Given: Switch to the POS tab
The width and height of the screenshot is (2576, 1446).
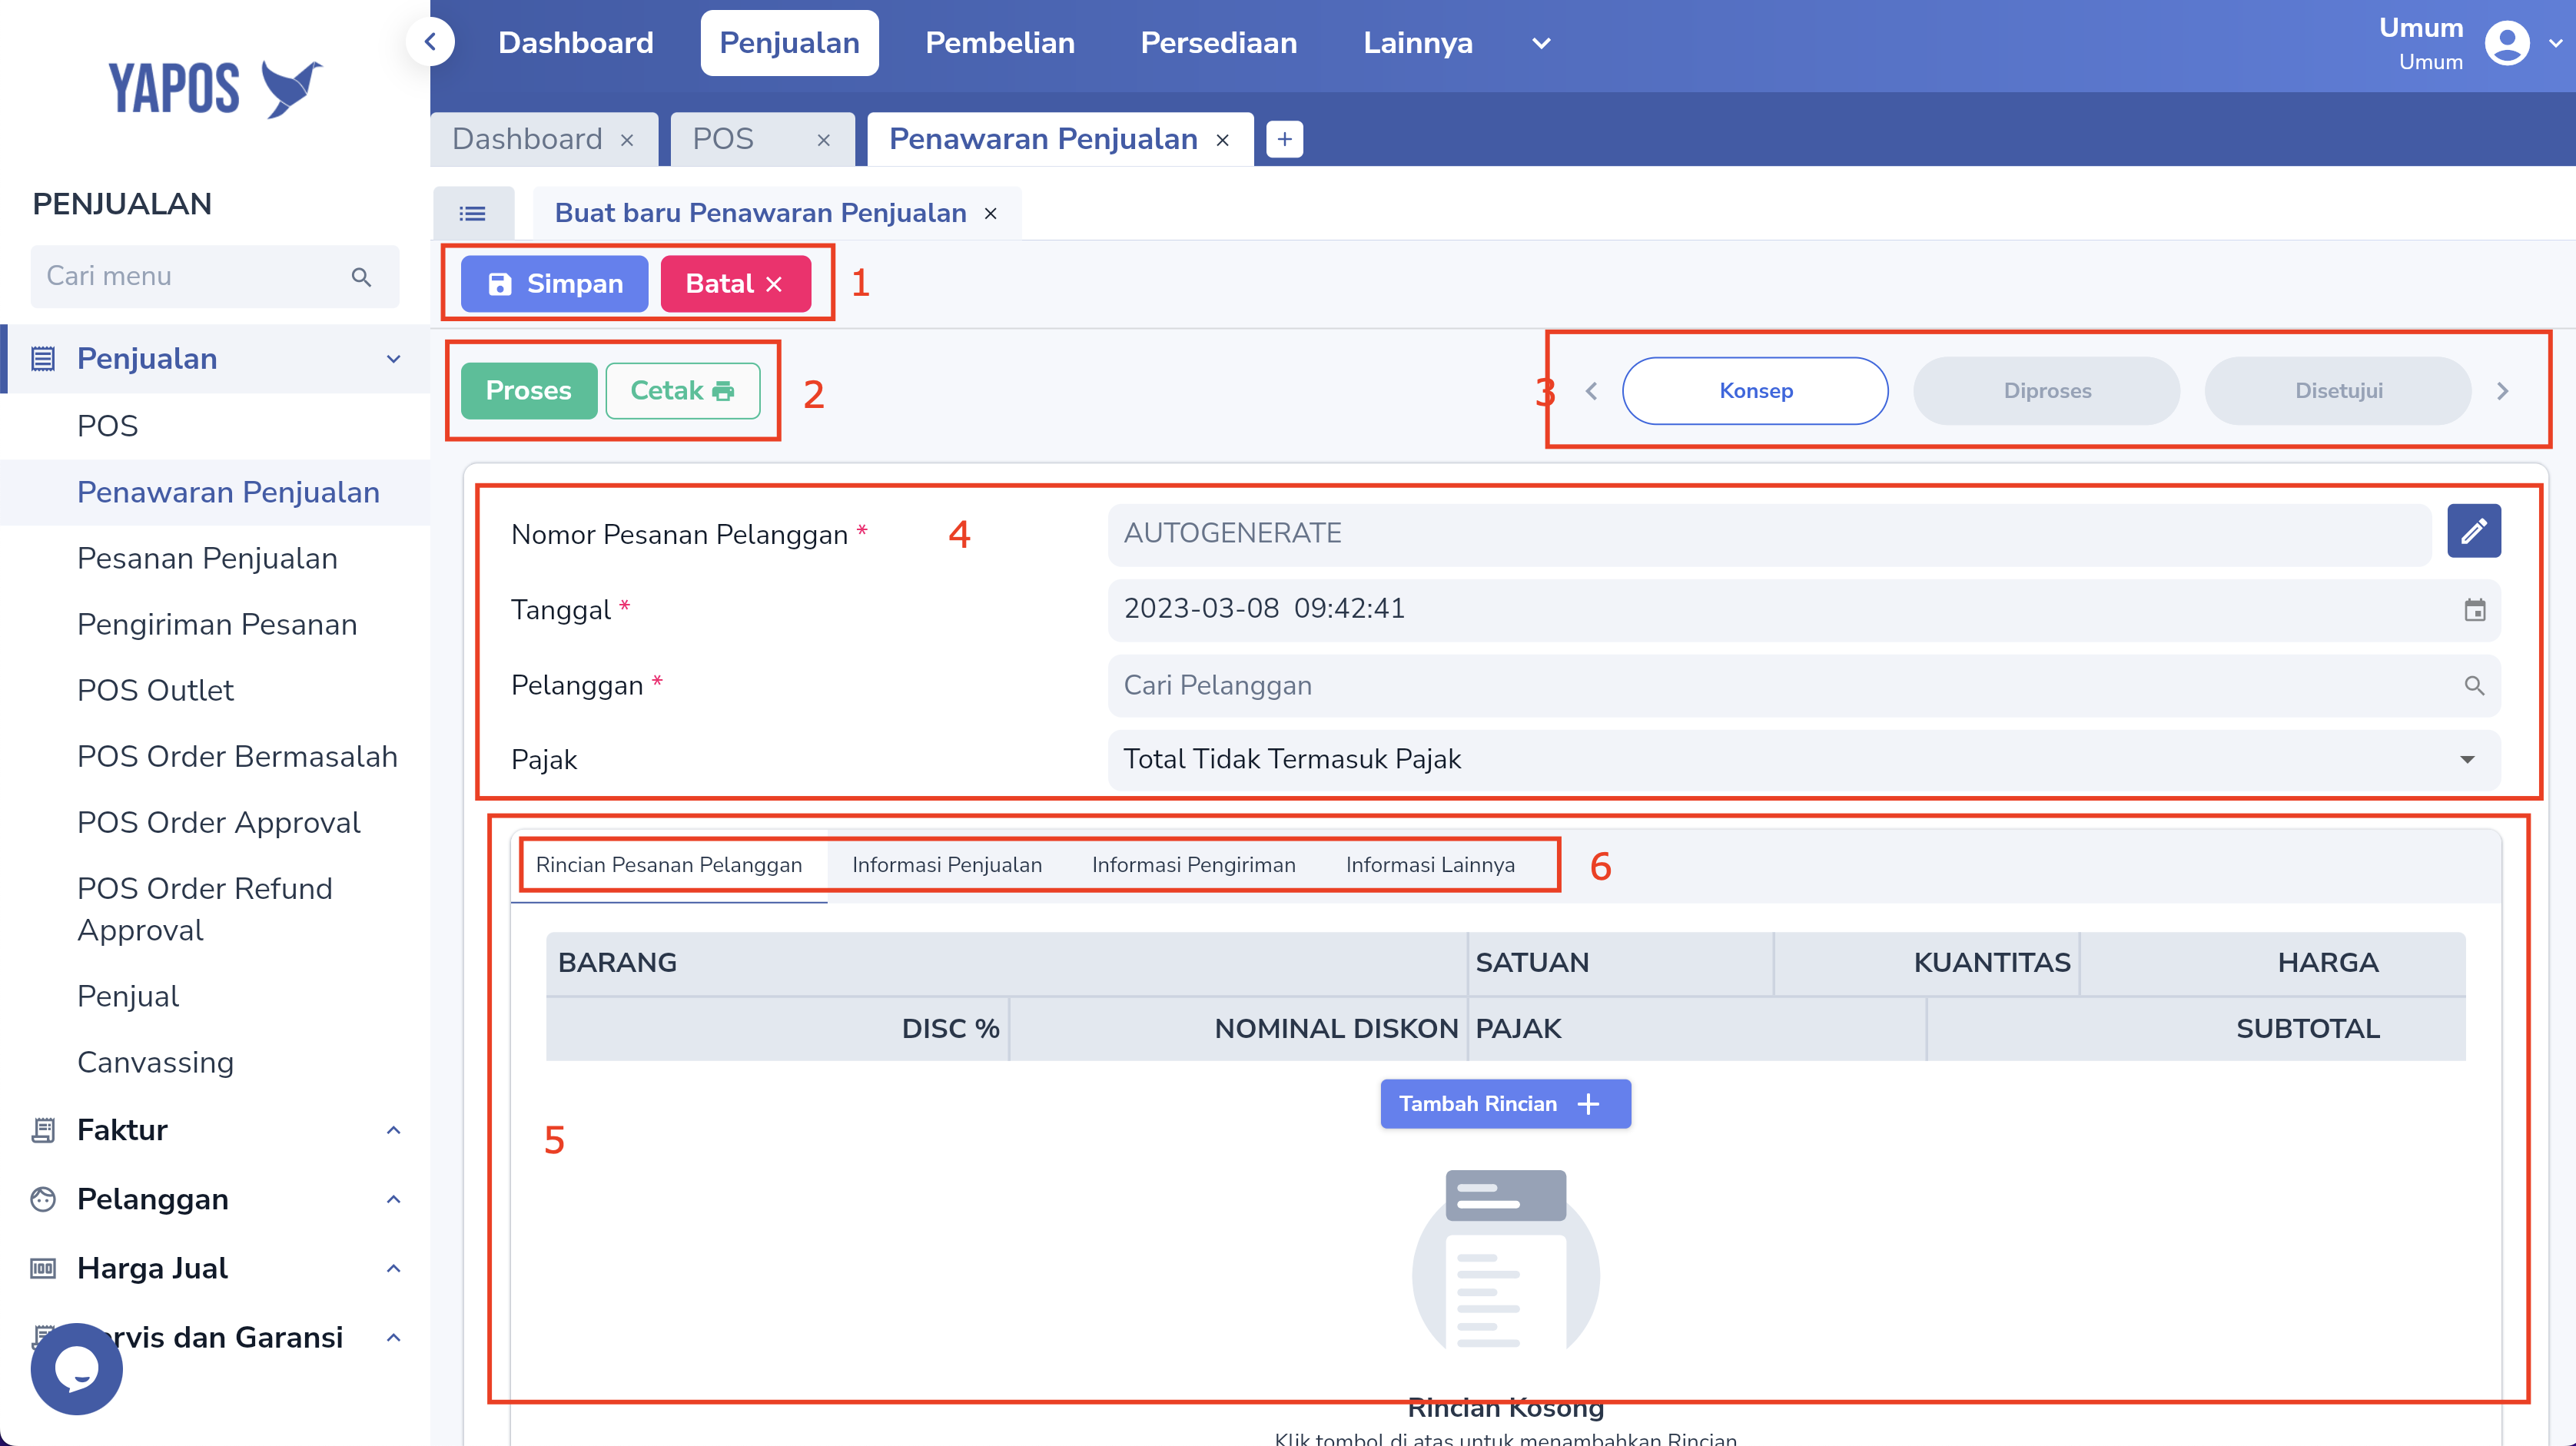Looking at the screenshot, I should point(723,139).
